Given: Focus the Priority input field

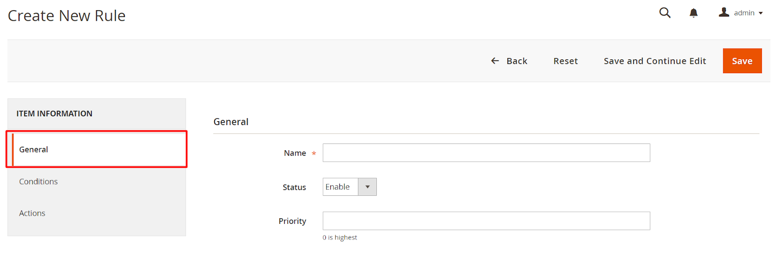Looking at the screenshot, I should [486, 221].
